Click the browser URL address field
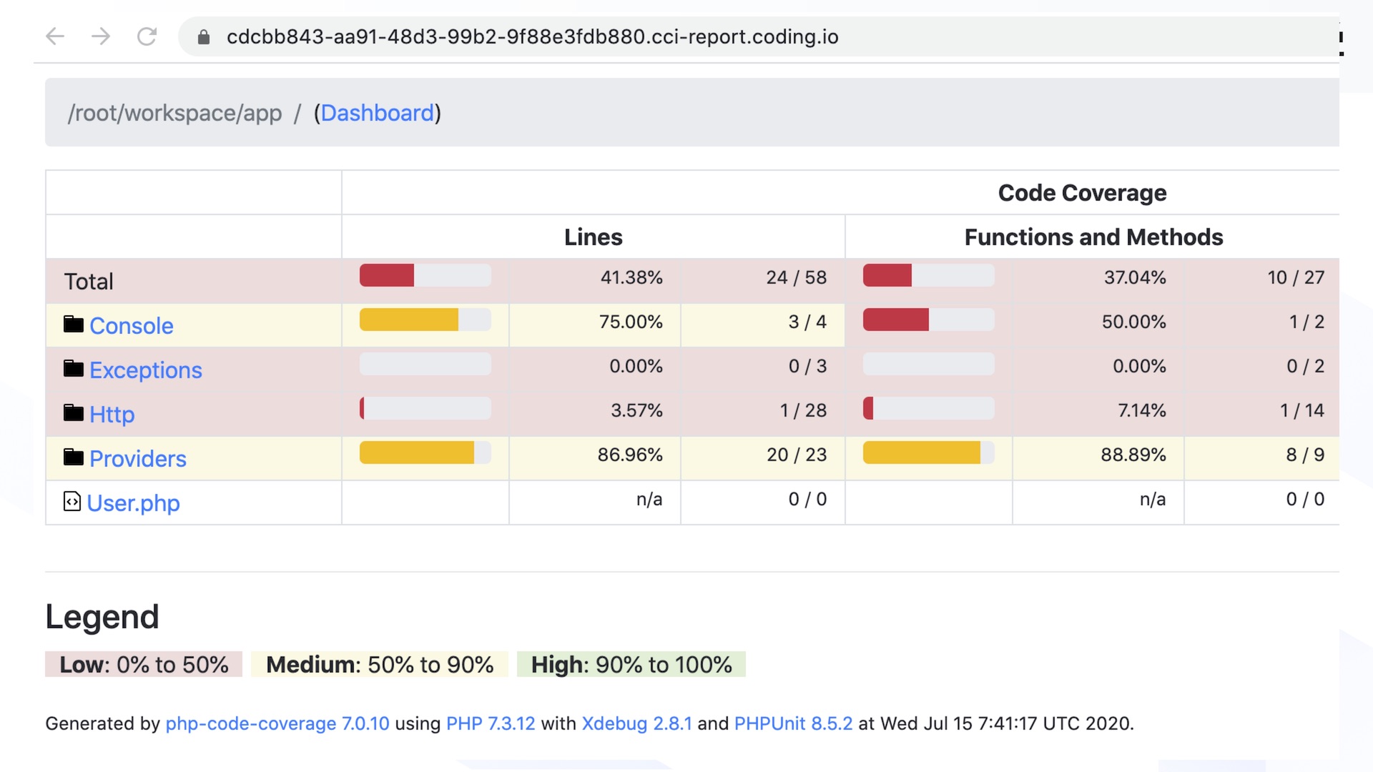Screen dimensions: 1373x772 point(533,37)
